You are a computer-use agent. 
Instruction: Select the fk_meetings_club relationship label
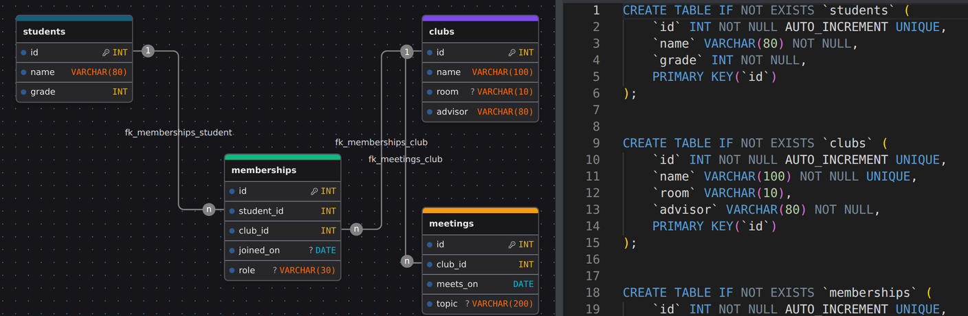(x=406, y=159)
